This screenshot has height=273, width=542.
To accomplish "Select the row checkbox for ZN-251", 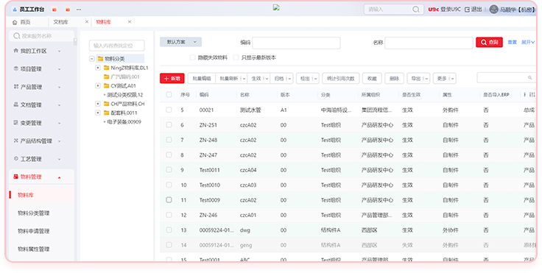I will click(169, 125).
